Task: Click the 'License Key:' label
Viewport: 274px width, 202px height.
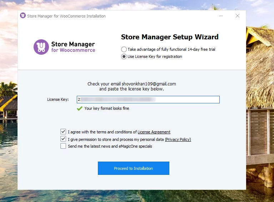Action: pos(58,99)
